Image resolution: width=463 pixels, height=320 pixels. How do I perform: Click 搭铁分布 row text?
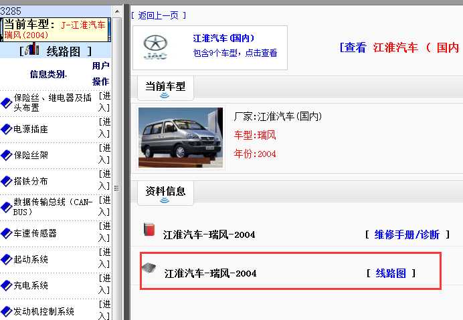[x=31, y=181]
